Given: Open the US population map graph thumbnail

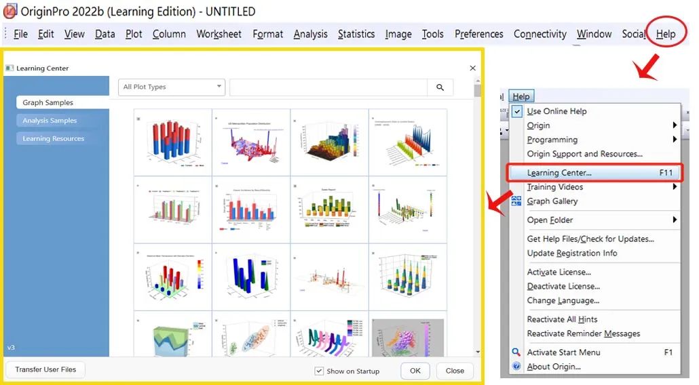Looking at the screenshot, I should [x=251, y=142].
